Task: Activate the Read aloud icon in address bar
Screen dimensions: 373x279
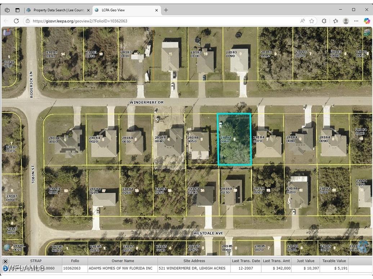Action: (303, 21)
